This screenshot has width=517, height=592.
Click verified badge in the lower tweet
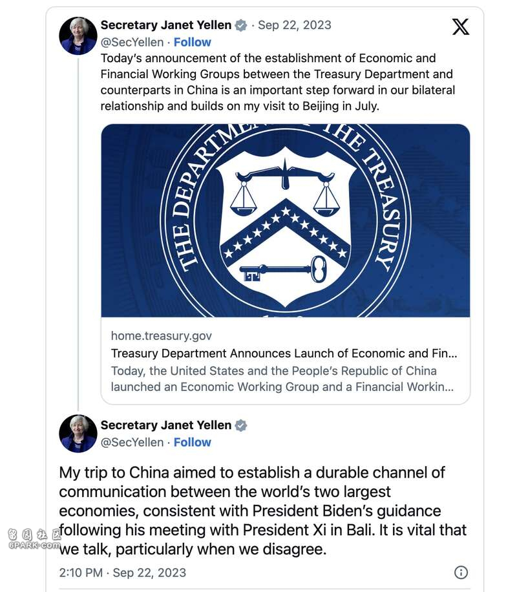click(x=241, y=425)
